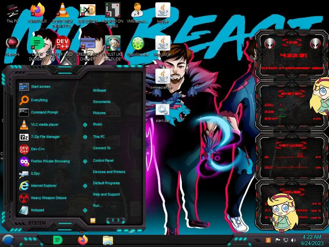Image resolution: width=329 pixels, height=247 pixels.
Task: Open the BE JUST LIKE THE DUDE shortcut
Action: [x=112, y=49]
